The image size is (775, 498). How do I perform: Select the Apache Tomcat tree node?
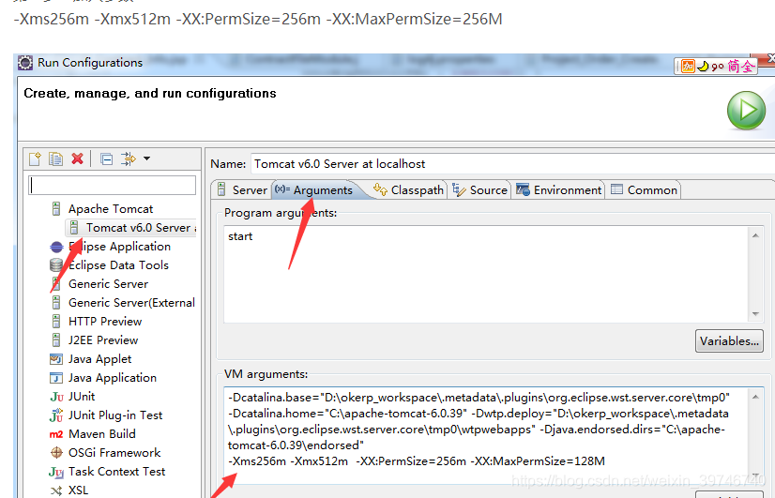111,209
